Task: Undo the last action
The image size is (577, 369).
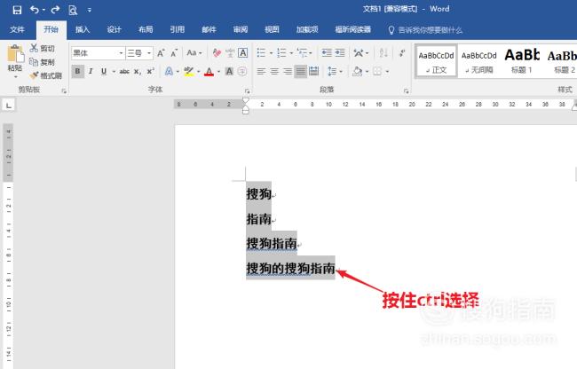Action: tap(35, 10)
